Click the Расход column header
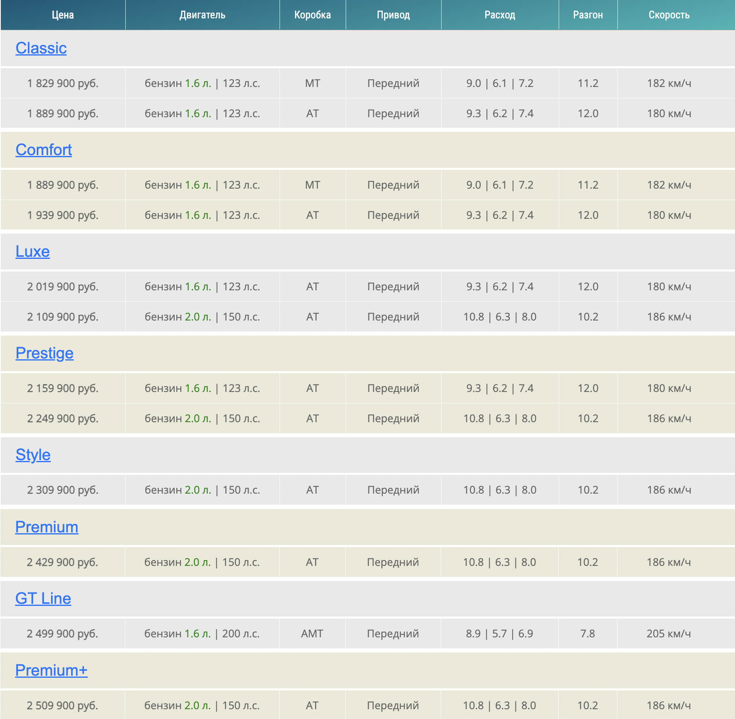Image resolution: width=735 pixels, height=719 pixels. (x=500, y=15)
